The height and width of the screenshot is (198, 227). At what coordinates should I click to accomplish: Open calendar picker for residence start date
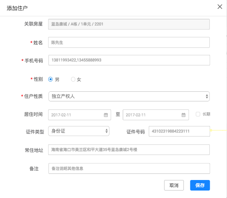[106, 115]
